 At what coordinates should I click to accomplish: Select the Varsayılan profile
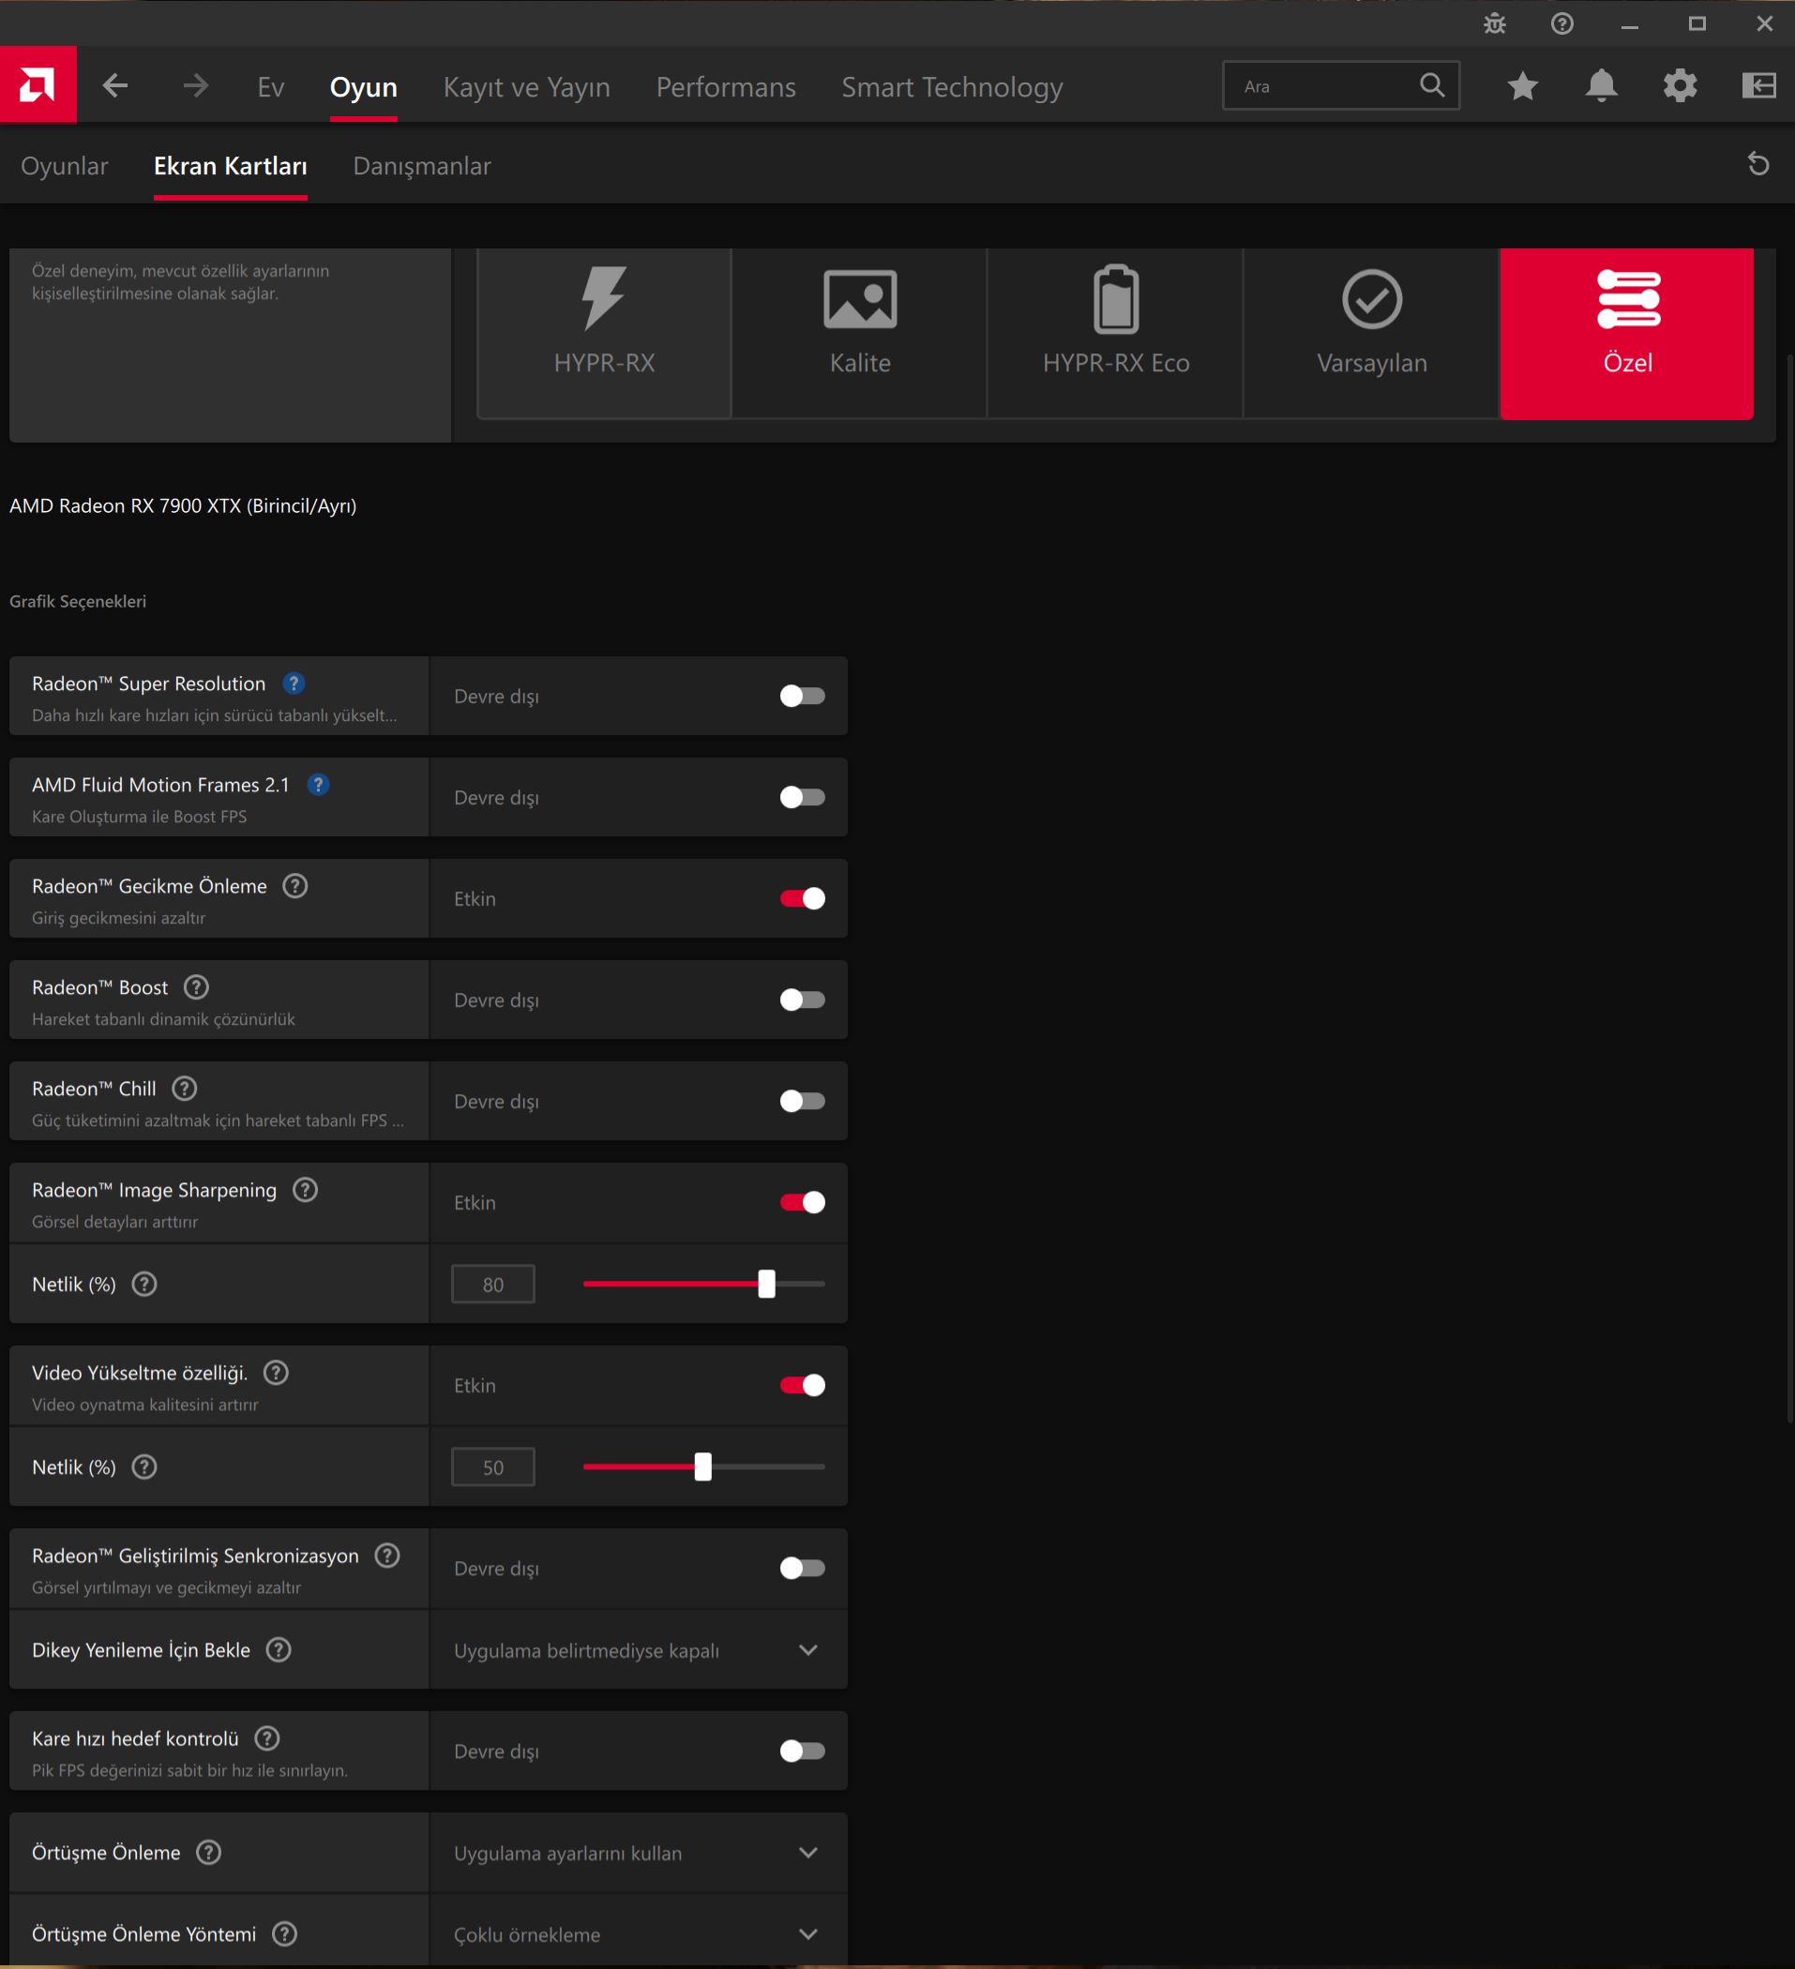click(x=1372, y=333)
